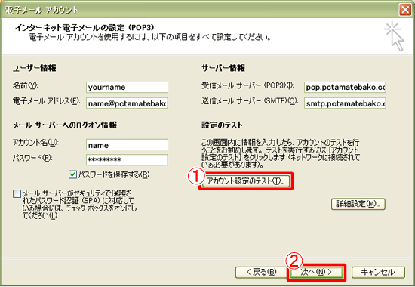Click the サーバー情報 heading
The height and width of the screenshot is (287, 415).
(223, 68)
